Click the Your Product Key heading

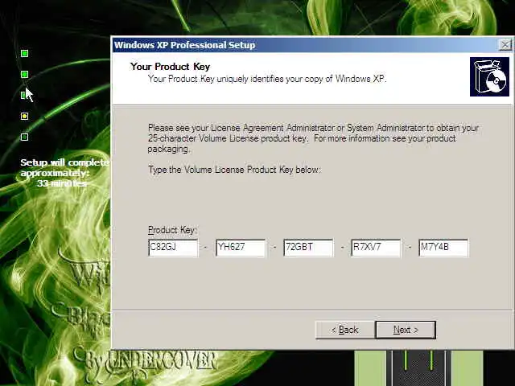pyautogui.click(x=170, y=67)
